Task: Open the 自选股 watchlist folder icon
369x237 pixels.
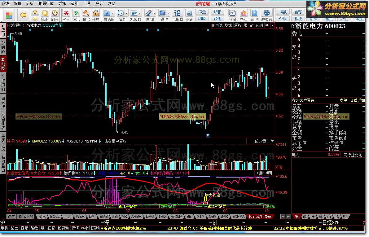Action: 107,13
